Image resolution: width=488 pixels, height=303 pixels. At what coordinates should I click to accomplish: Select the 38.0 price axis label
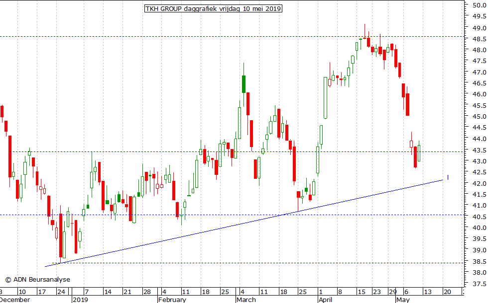click(479, 273)
